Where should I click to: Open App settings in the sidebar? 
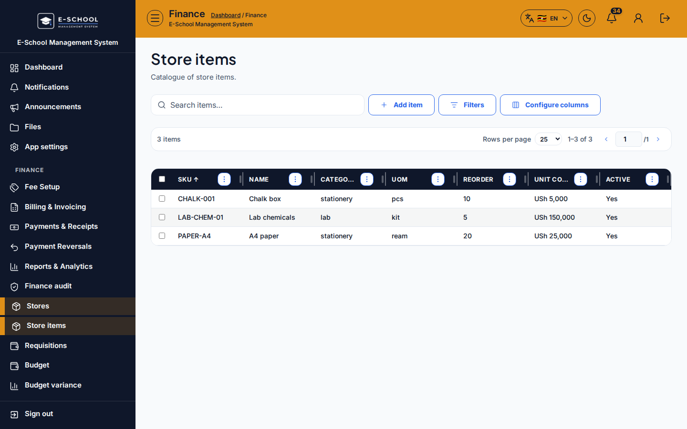[x=68, y=147]
